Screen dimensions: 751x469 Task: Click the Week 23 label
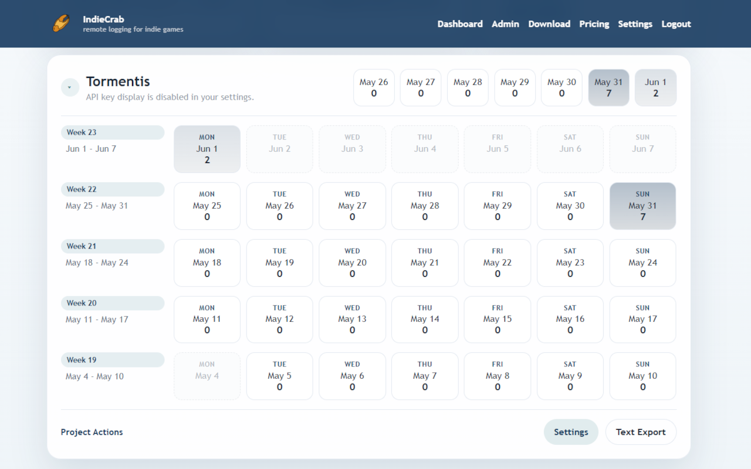click(x=113, y=132)
